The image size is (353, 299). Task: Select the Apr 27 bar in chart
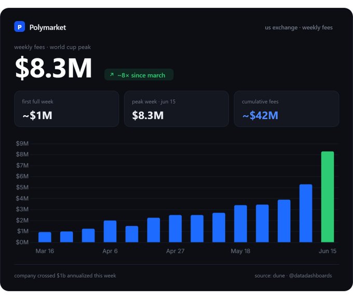click(175, 229)
